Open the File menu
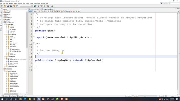 point(1,3)
